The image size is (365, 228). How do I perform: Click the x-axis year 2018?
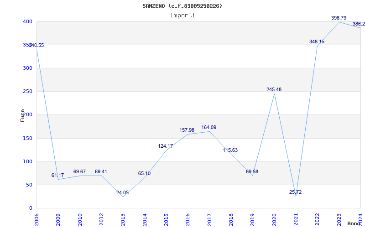click(231, 220)
